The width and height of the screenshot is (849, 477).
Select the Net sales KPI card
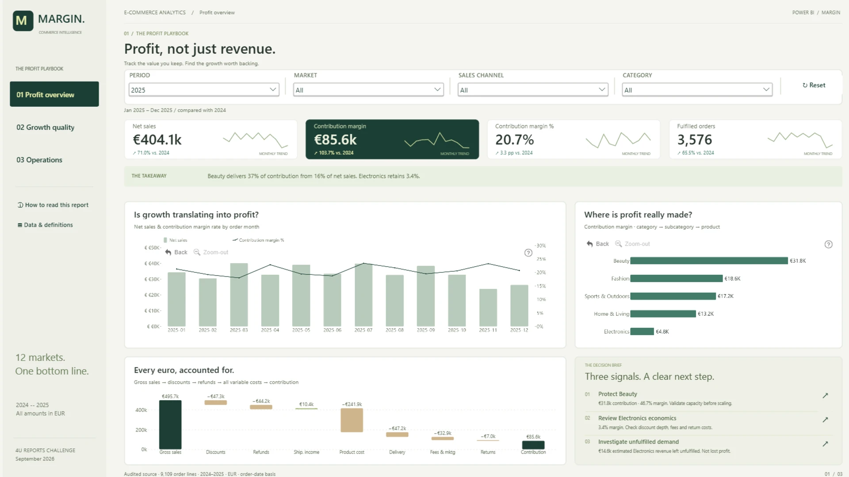tap(211, 139)
